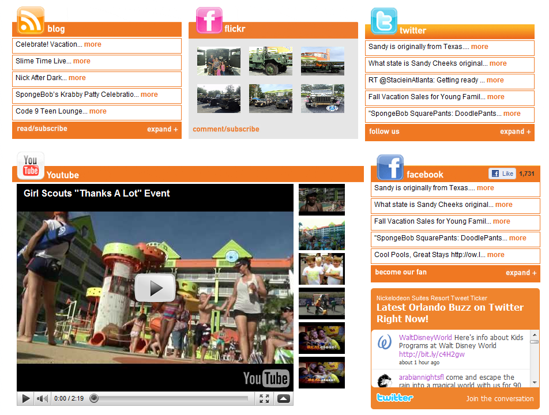Open flickr photo with orange building and truck

point(322,61)
